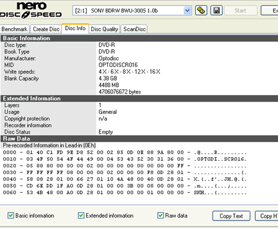Click the Recorder information label
This screenshot has height=228, width=278.
[28, 125]
